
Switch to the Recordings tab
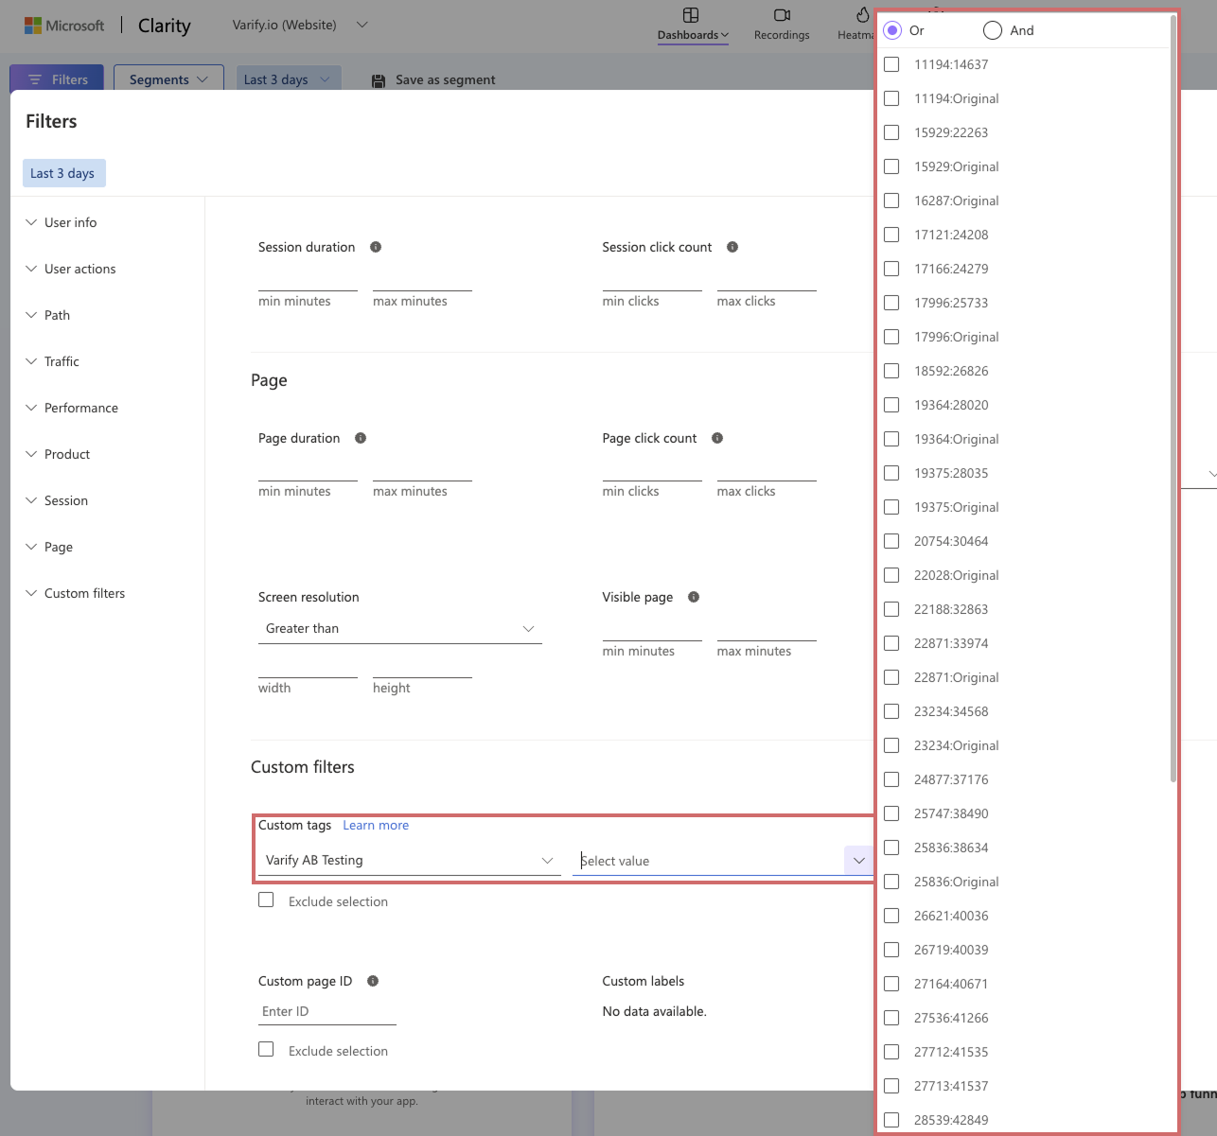point(782,25)
